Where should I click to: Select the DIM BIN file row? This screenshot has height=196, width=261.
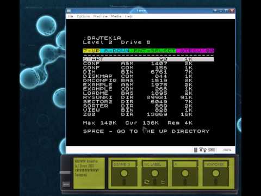tap(138, 72)
